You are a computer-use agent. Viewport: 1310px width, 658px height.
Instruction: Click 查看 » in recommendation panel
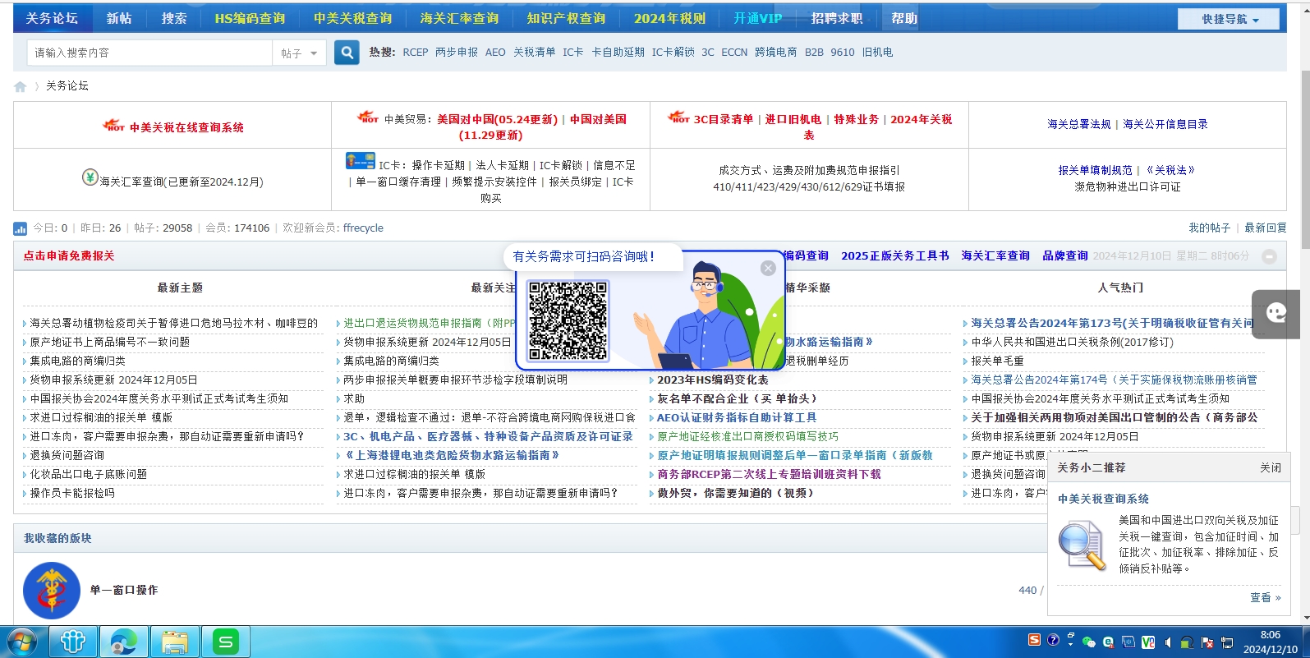[x=1266, y=598]
